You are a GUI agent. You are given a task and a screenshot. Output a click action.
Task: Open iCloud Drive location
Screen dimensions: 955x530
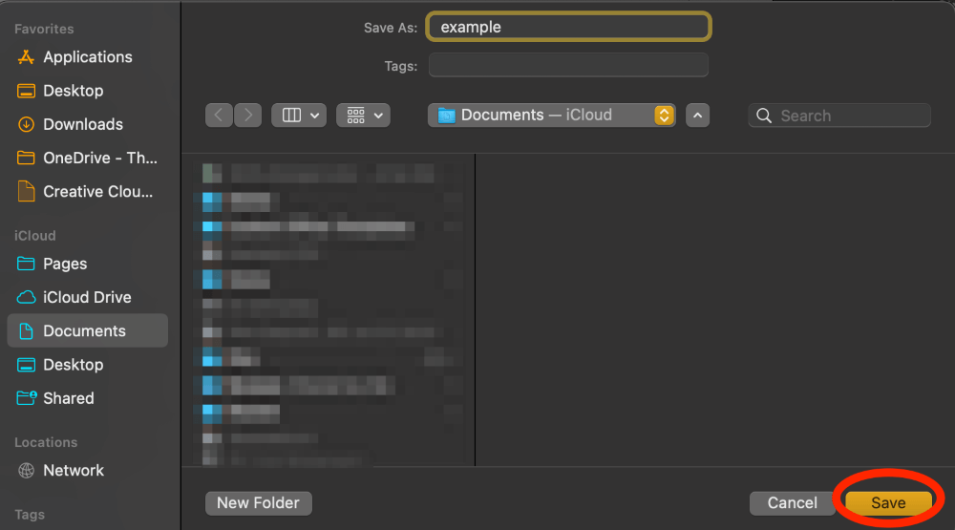(87, 297)
